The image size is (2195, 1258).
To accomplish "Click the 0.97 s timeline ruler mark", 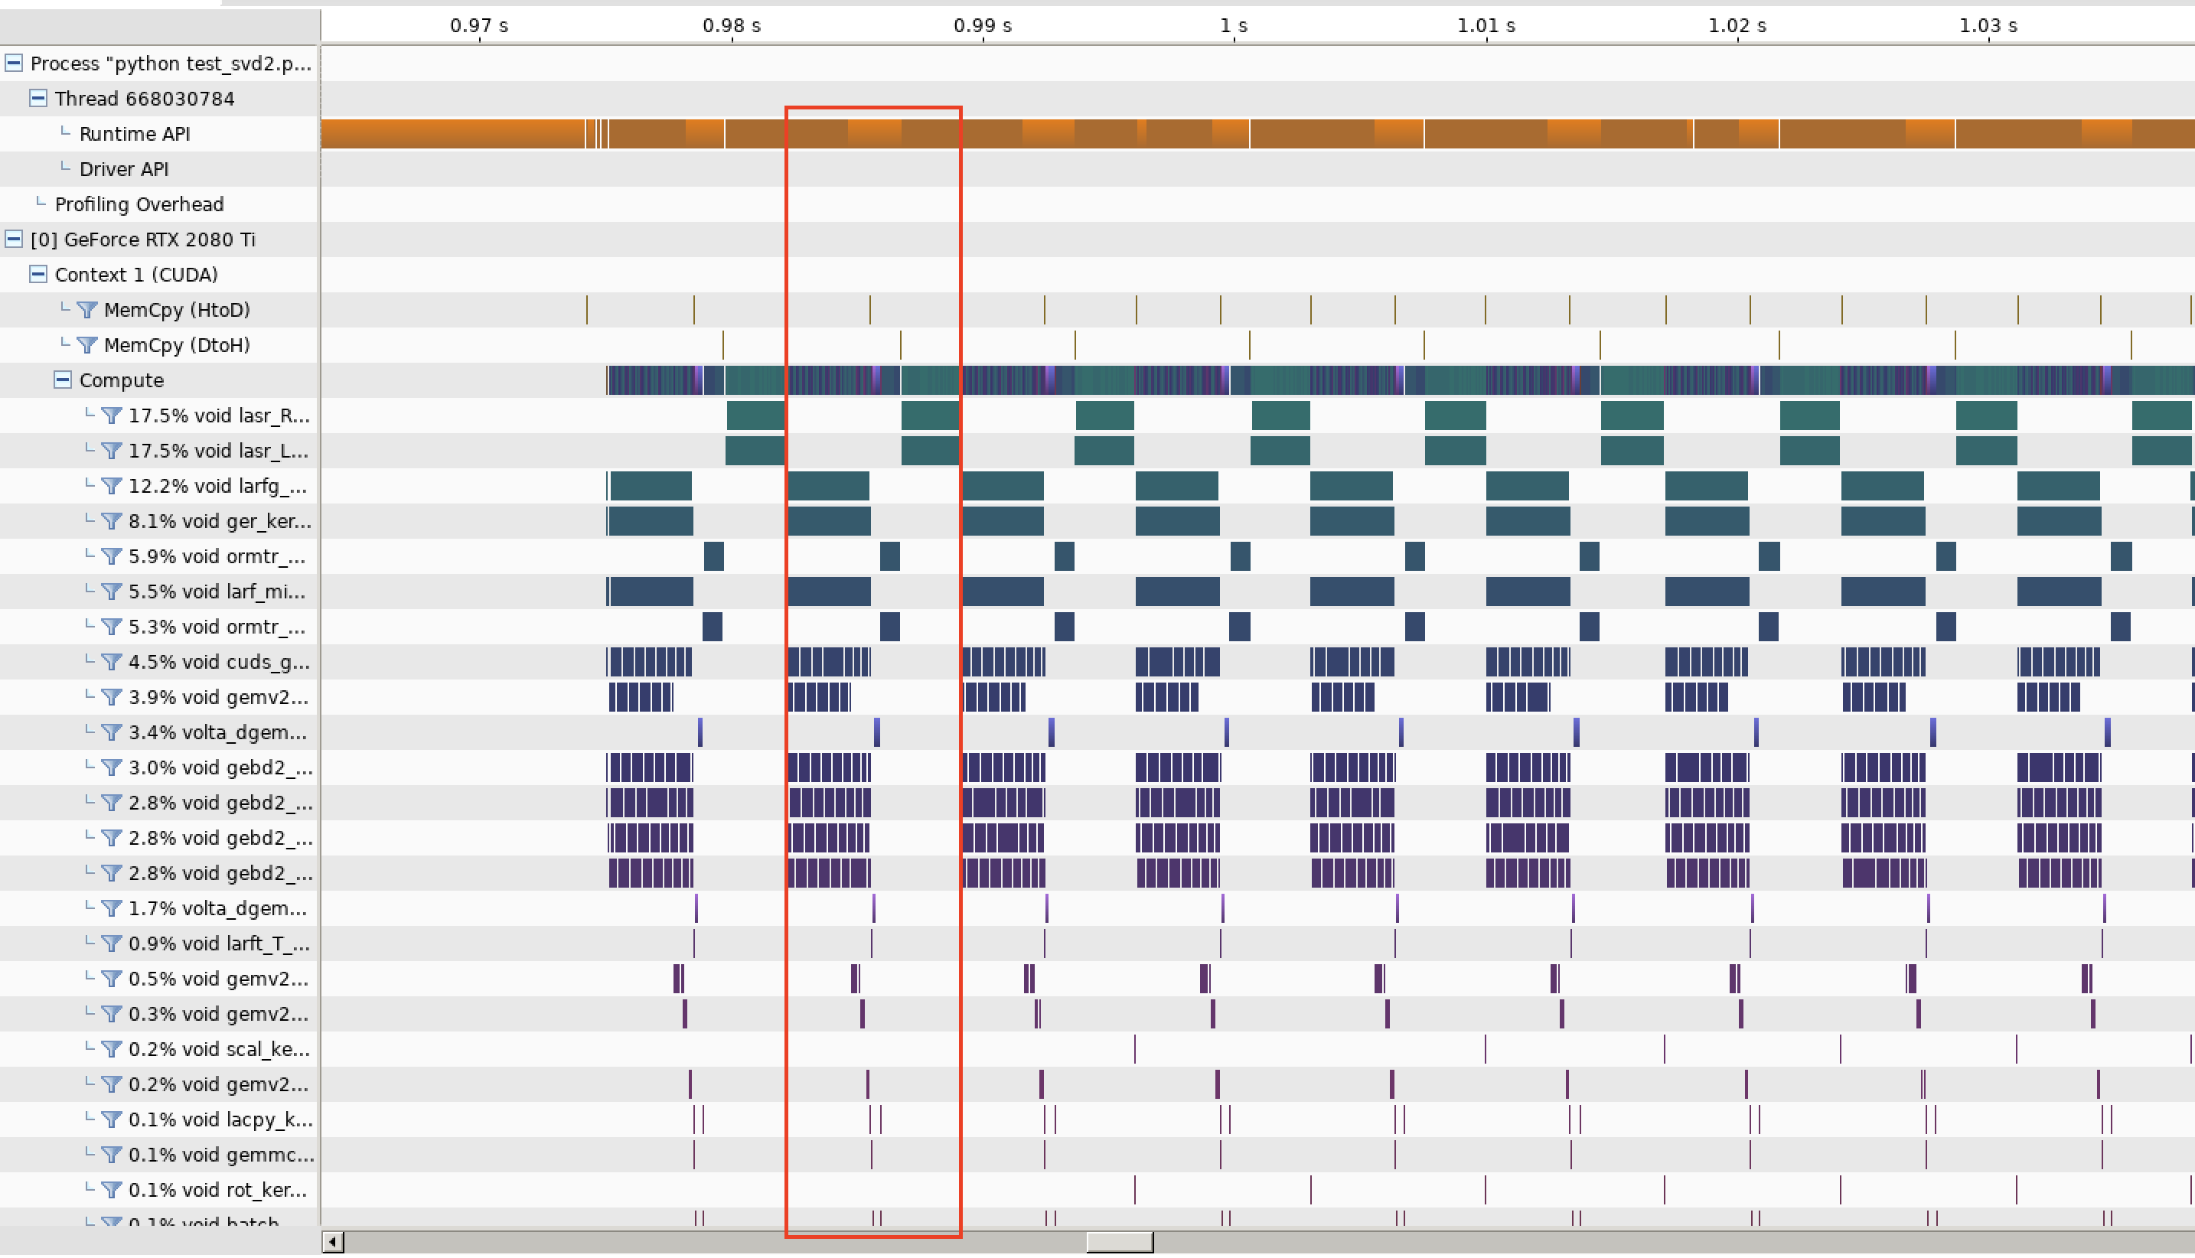I will [479, 26].
